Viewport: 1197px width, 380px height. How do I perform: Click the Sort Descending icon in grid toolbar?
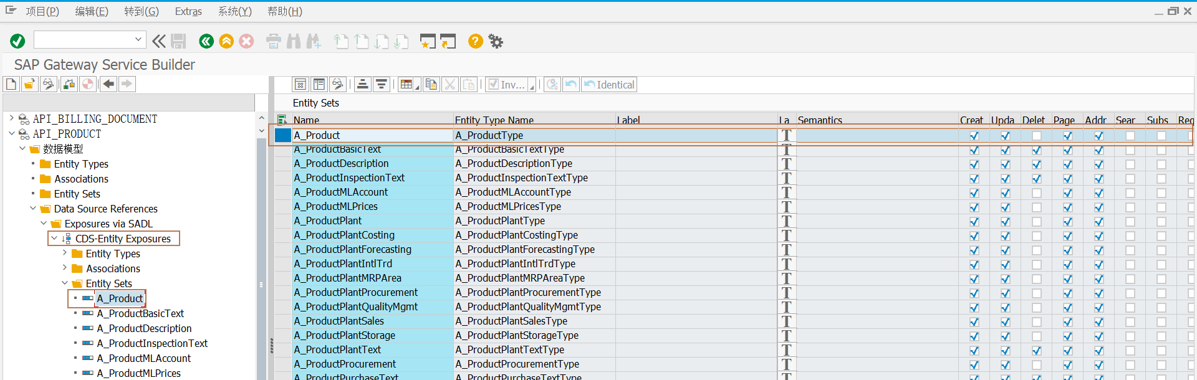coord(382,85)
